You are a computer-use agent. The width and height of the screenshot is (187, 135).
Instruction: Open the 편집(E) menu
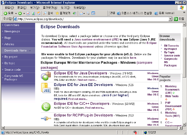22,8
